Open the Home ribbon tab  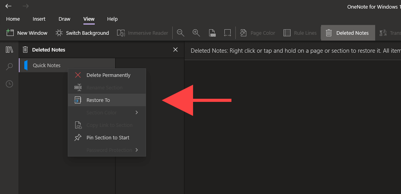[13, 19]
